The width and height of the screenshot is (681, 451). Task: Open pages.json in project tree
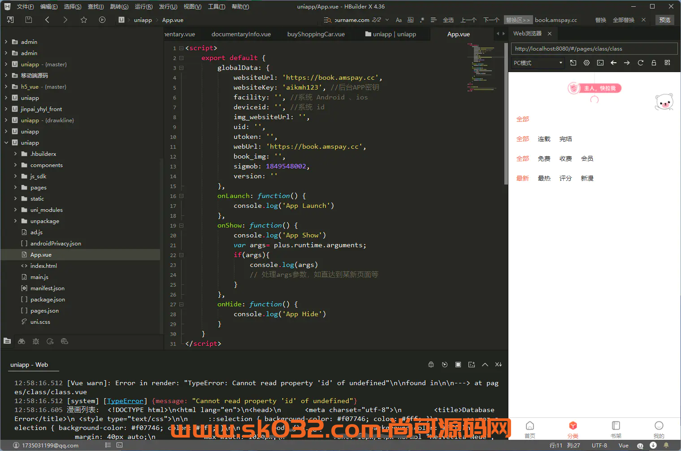(x=44, y=310)
